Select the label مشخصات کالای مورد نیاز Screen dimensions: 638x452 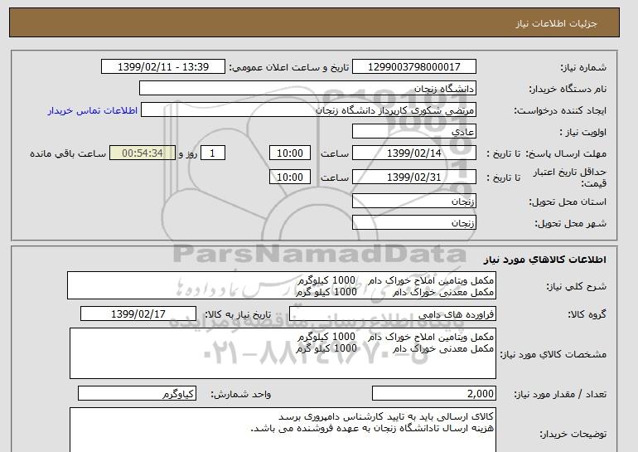(x=553, y=354)
